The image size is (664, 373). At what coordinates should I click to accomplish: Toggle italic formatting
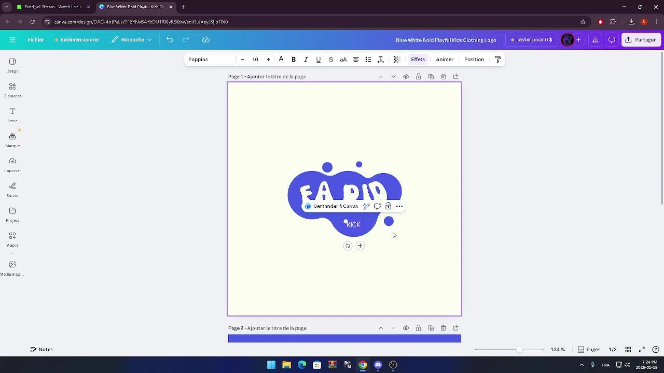306,59
